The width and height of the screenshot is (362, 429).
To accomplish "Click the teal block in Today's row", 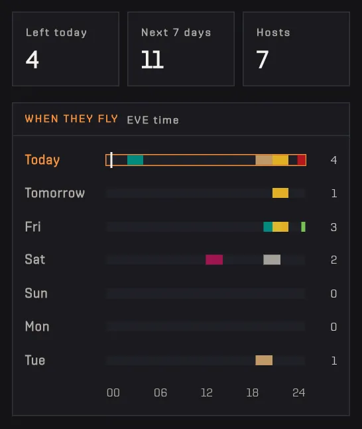I will pos(135,160).
